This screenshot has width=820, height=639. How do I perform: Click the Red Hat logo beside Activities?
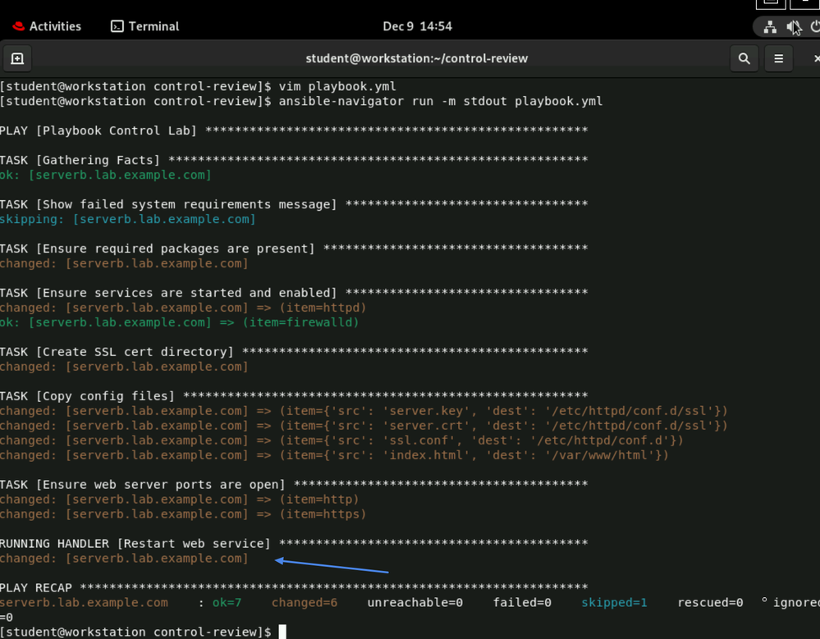18,26
